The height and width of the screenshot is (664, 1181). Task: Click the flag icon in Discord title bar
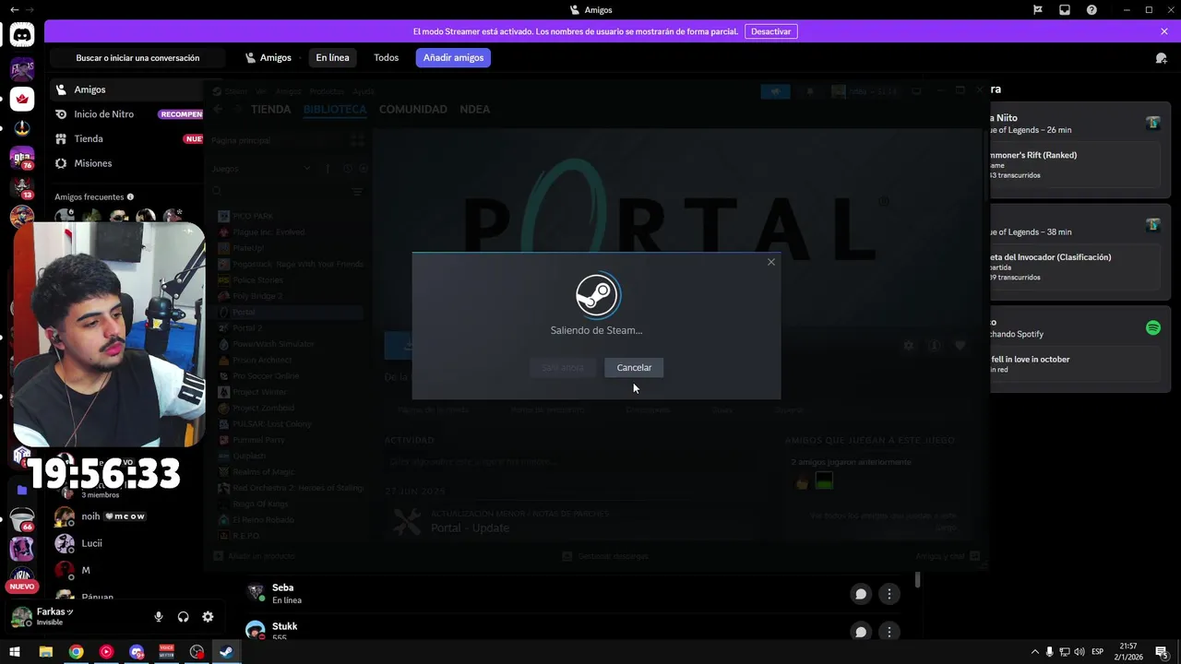point(1038,9)
